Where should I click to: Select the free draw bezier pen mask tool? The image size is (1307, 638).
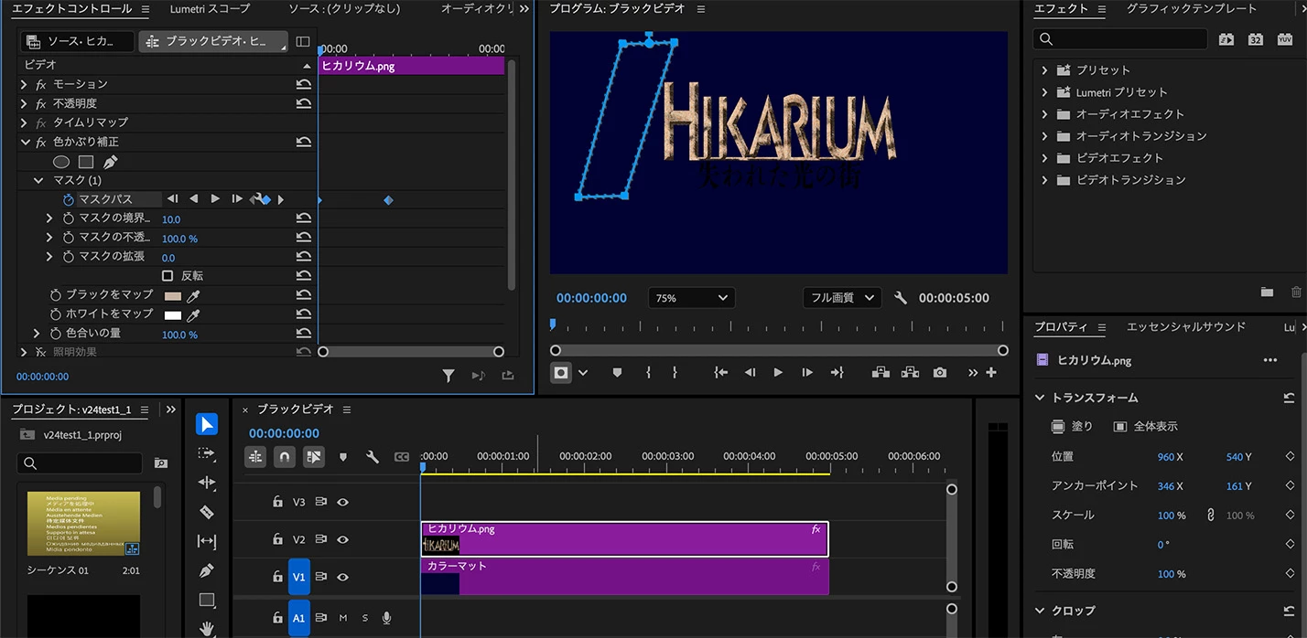click(x=110, y=162)
